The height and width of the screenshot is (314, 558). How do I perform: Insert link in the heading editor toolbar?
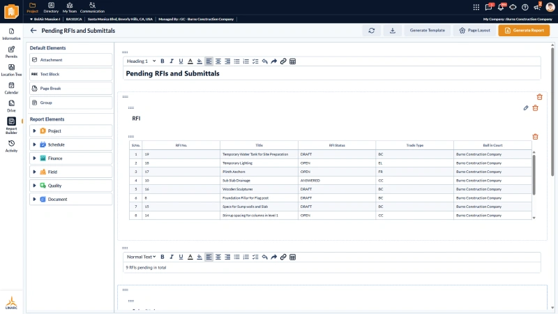pos(283,61)
